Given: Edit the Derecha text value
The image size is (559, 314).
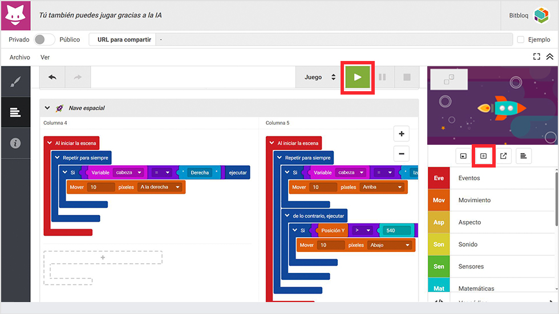Looking at the screenshot, I should [200, 173].
